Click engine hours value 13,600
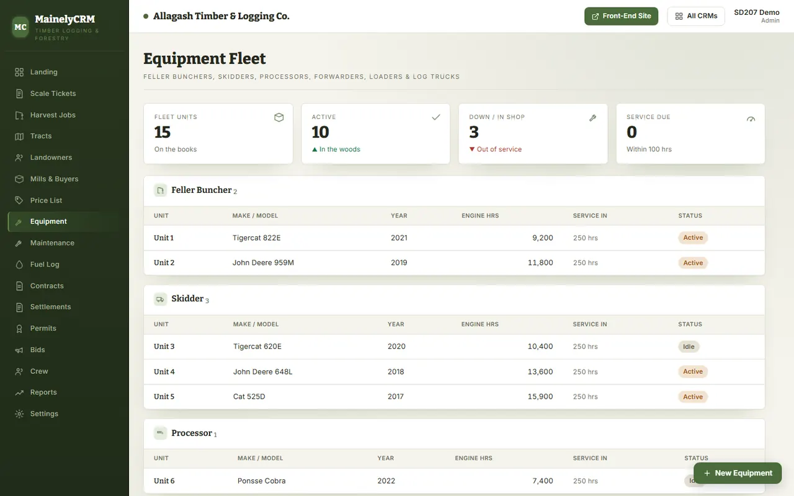 (x=540, y=372)
